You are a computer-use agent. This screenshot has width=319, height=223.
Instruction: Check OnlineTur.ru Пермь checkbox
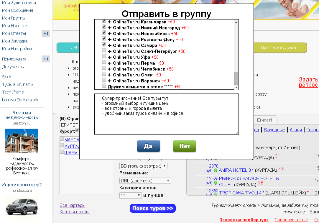tap(104, 62)
